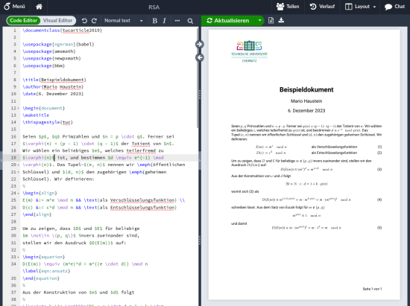Download the PDF with download icon
410x306 pixels.
pyautogui.click(x=281, y=20)
